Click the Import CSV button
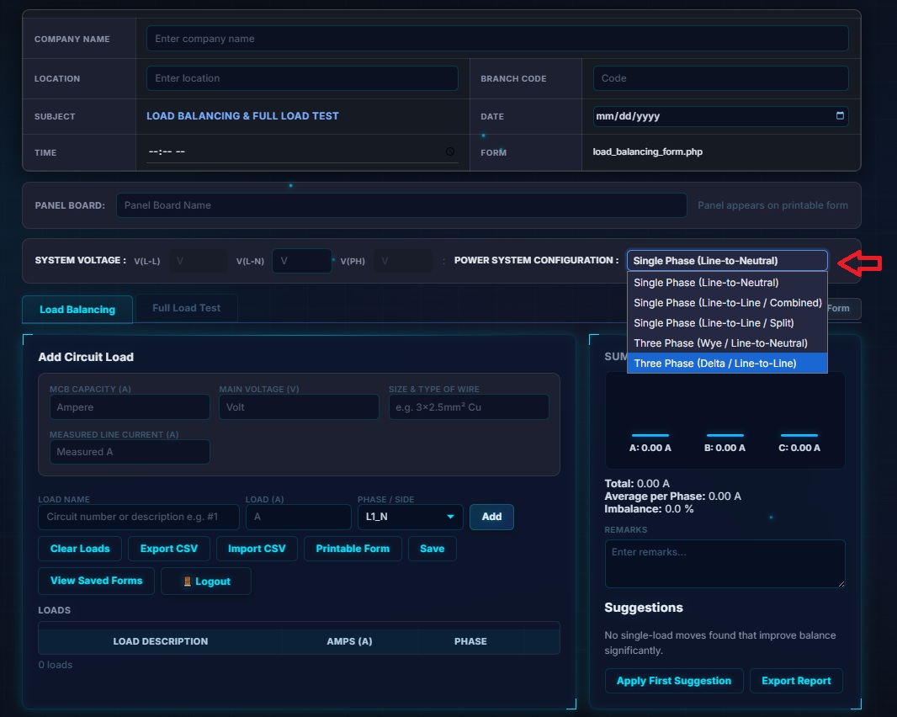The height and width of the screenshot is (717, 897). 257,549
